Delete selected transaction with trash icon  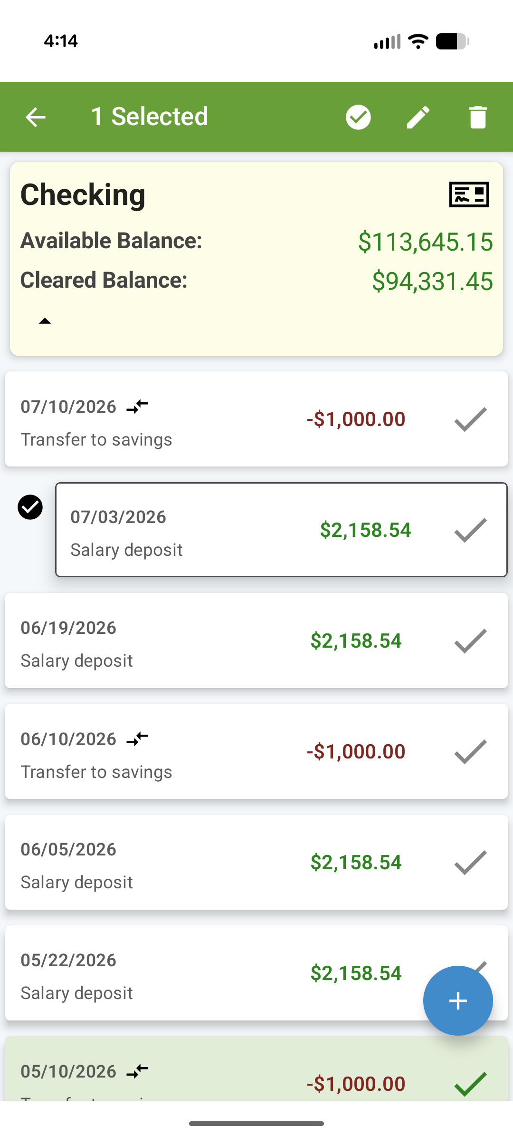coord(478,117)
